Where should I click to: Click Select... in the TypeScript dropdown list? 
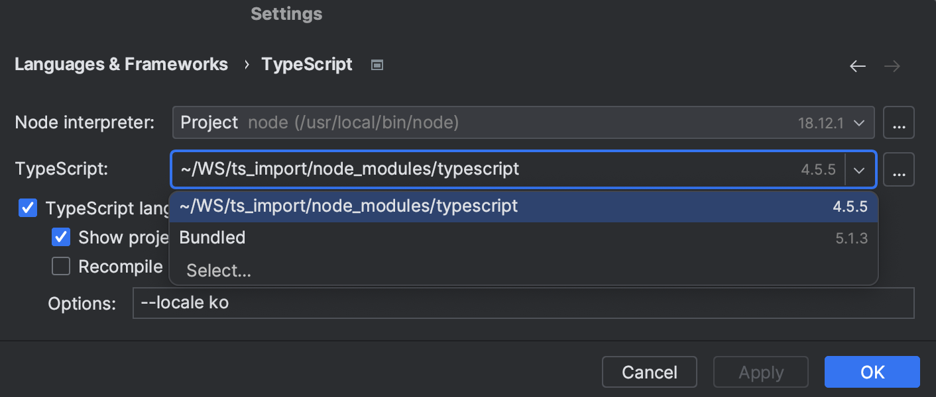pyautogui.click(x=218, y=270)
